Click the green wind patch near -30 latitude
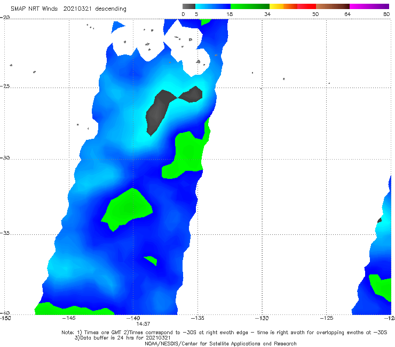395x347 pixels. point(188,154)
